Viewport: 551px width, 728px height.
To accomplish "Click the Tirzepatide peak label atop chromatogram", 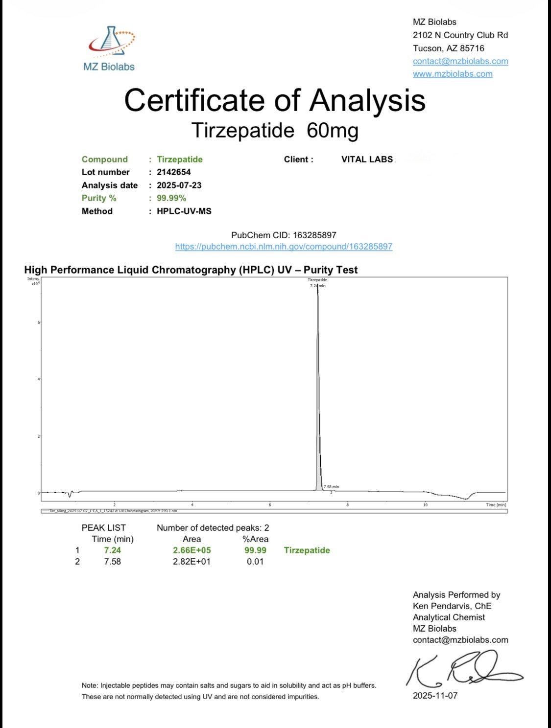I will 317,280.
